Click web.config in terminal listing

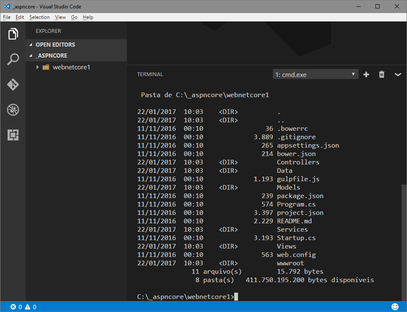(296, 255)
